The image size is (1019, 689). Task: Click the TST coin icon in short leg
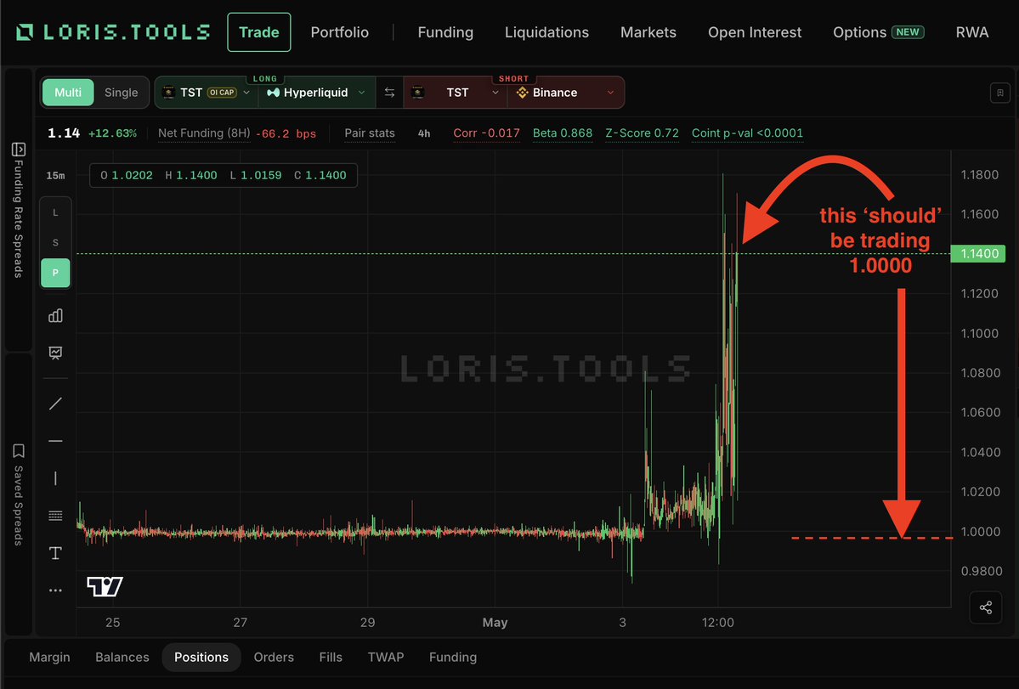coord(418,93)
